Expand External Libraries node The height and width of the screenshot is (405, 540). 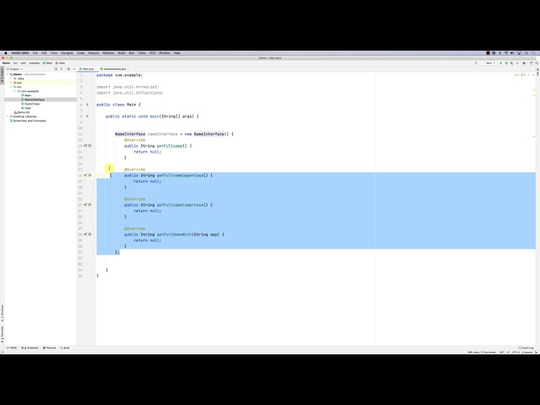tap(7, 116)
